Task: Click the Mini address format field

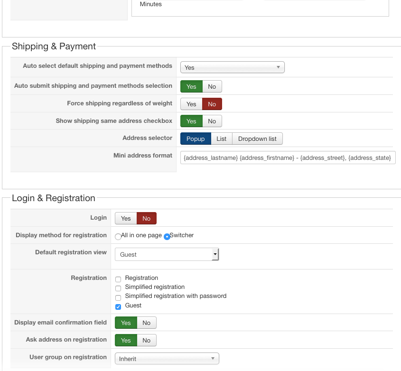Action: tap(288, 158)
